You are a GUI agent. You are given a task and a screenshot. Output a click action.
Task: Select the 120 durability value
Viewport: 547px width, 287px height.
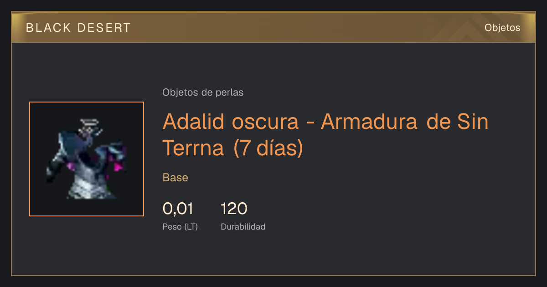(x=234, y=209)
